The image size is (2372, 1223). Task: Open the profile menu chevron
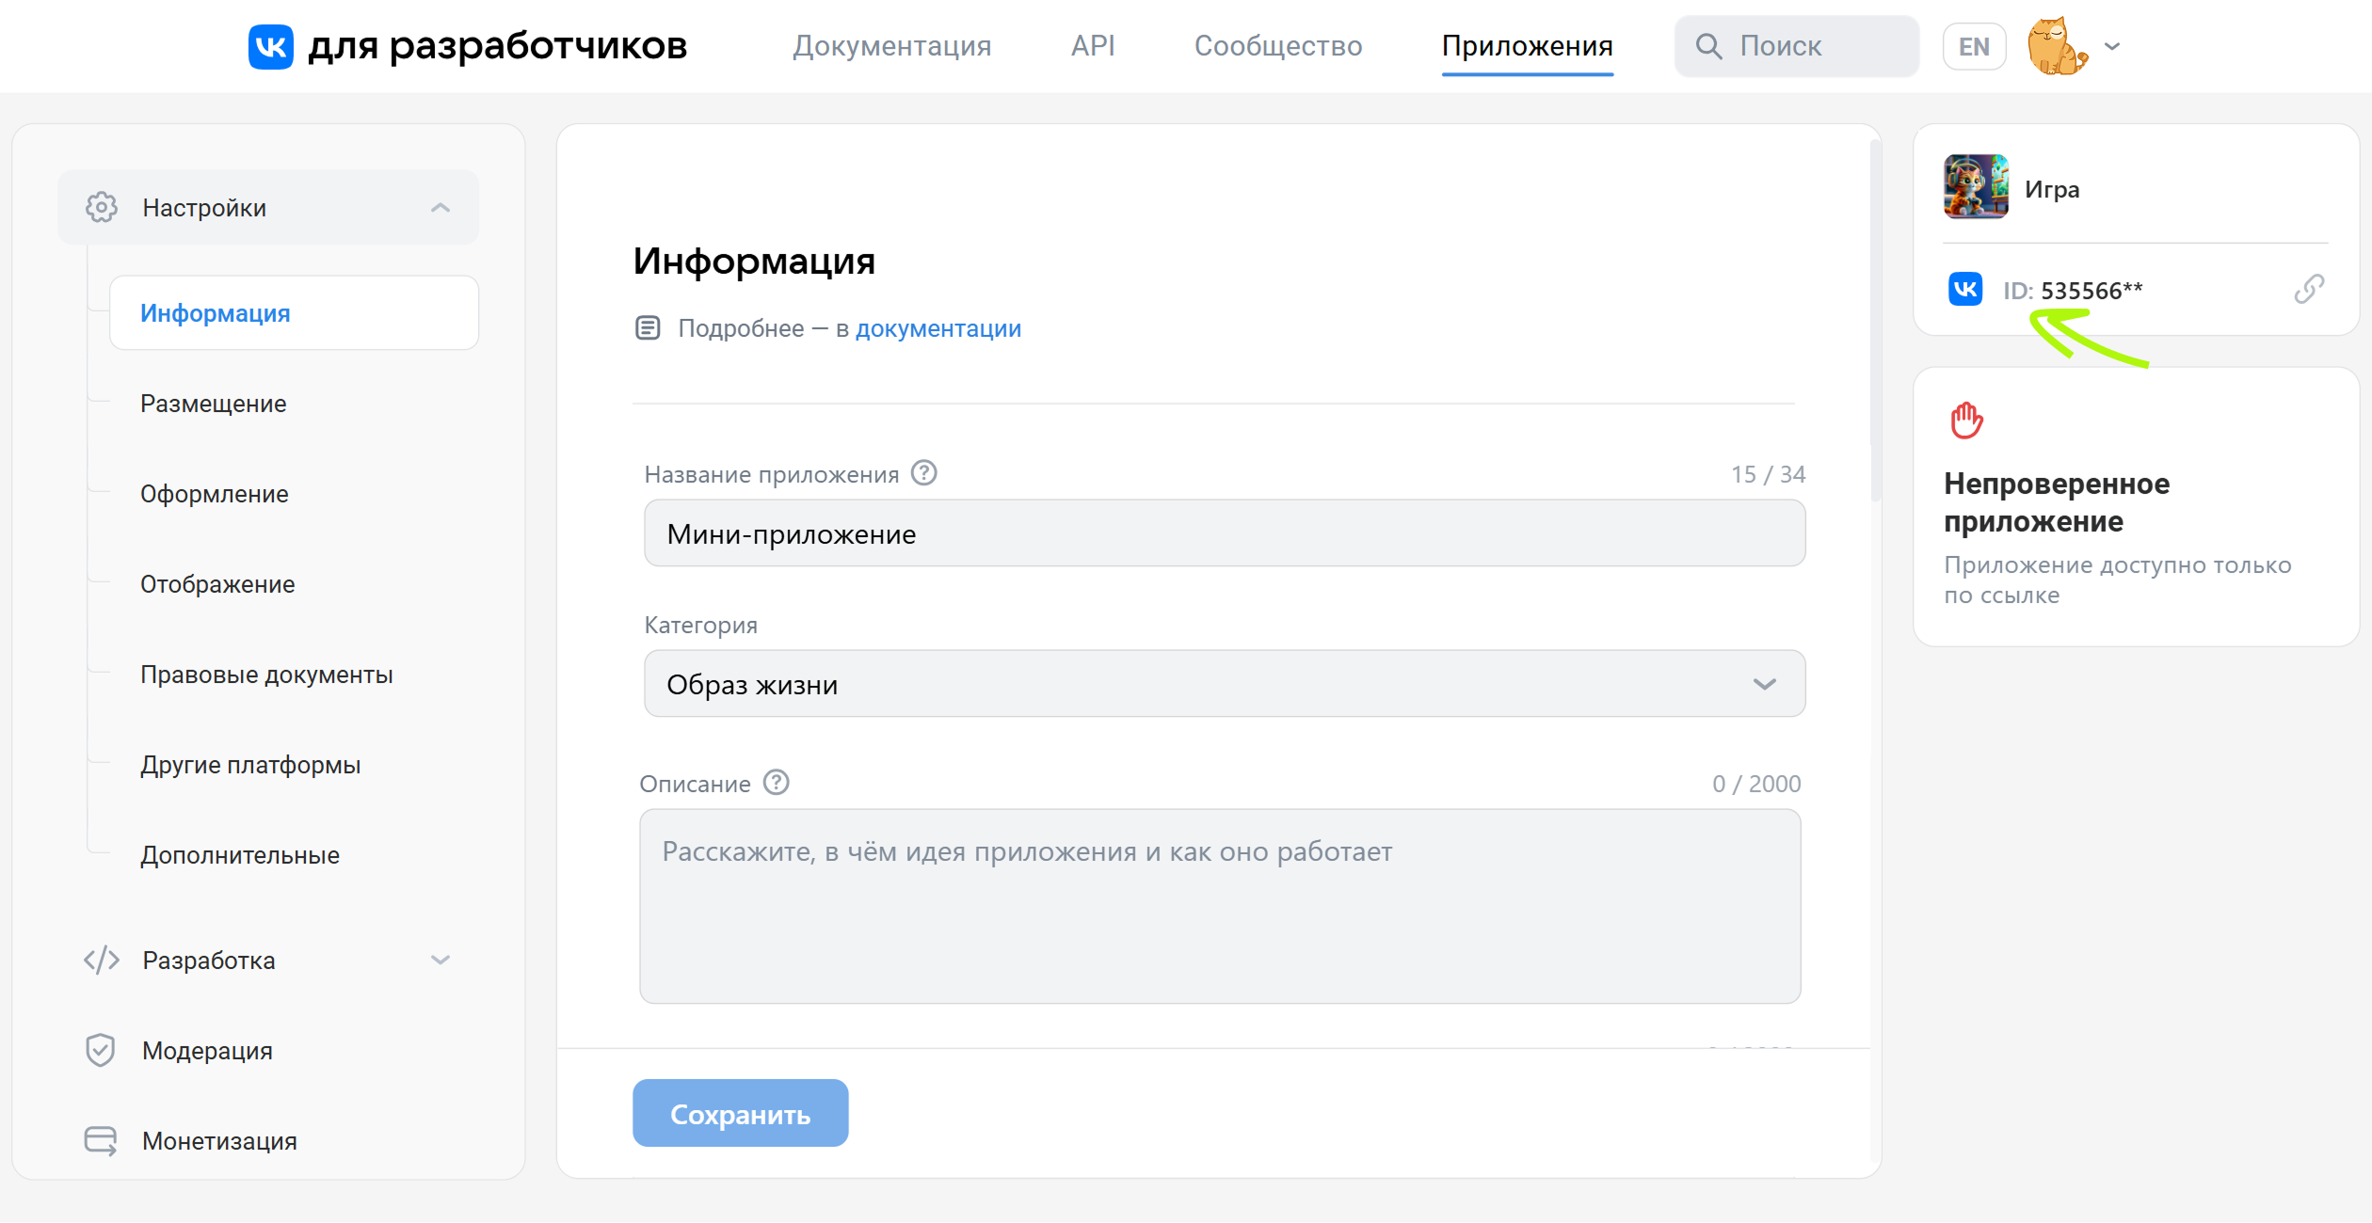(x=2111, y=45)
